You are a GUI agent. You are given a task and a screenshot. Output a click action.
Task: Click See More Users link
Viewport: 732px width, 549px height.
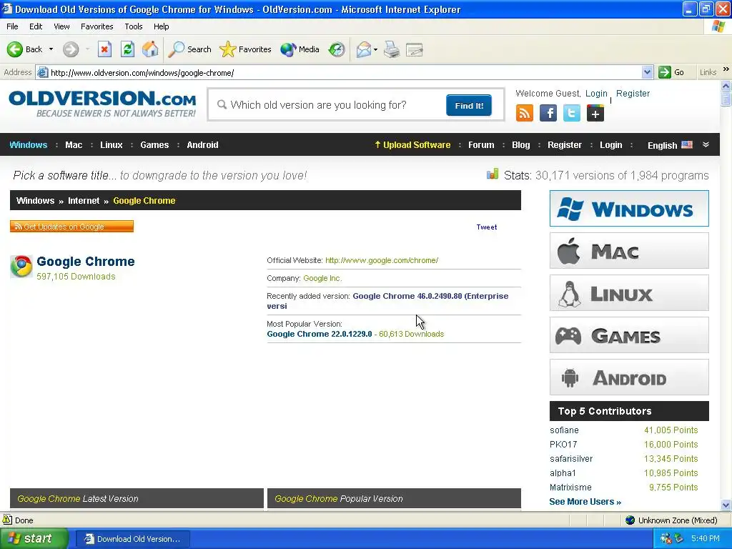click(585, 501)
